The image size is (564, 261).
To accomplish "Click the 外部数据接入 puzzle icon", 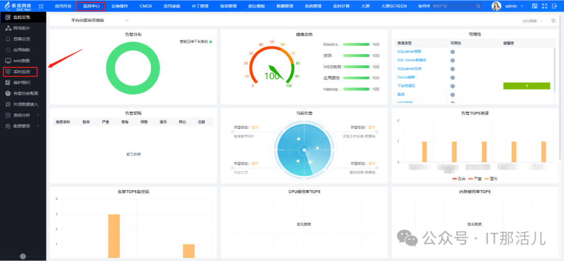I will click(7, 105).
